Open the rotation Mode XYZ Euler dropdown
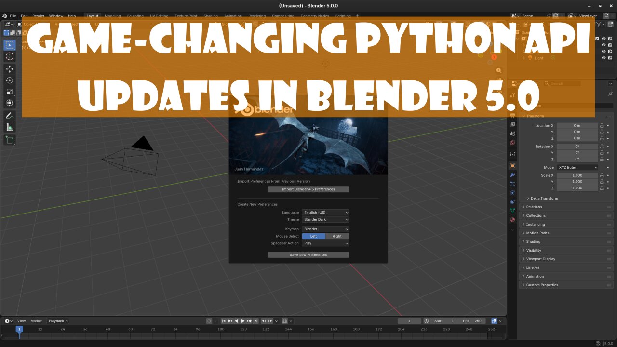The height and width of the screenshot is (347, 617). coord(577,168)
